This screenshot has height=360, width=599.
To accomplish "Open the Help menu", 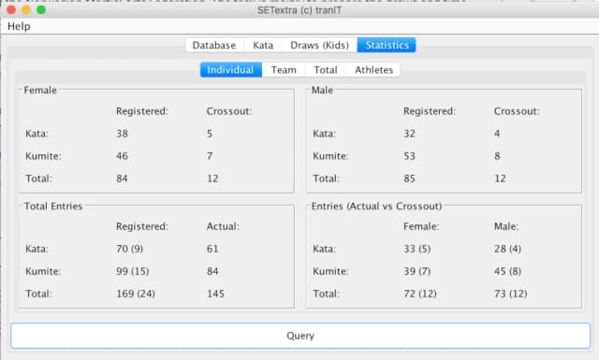I will tap(19, 26).
